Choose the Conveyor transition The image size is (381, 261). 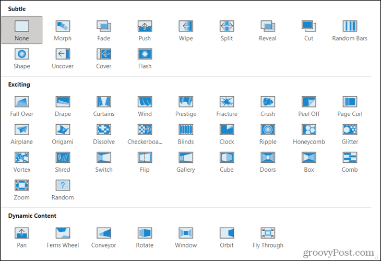click(104, 238)
